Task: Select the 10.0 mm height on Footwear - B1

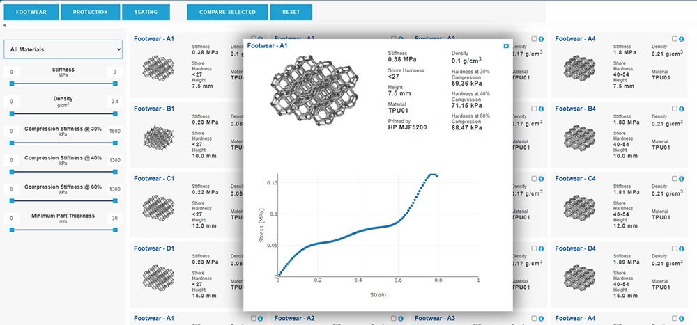Action: tap(204, 156)
